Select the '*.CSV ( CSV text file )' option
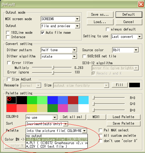 [x=57, y=146]
